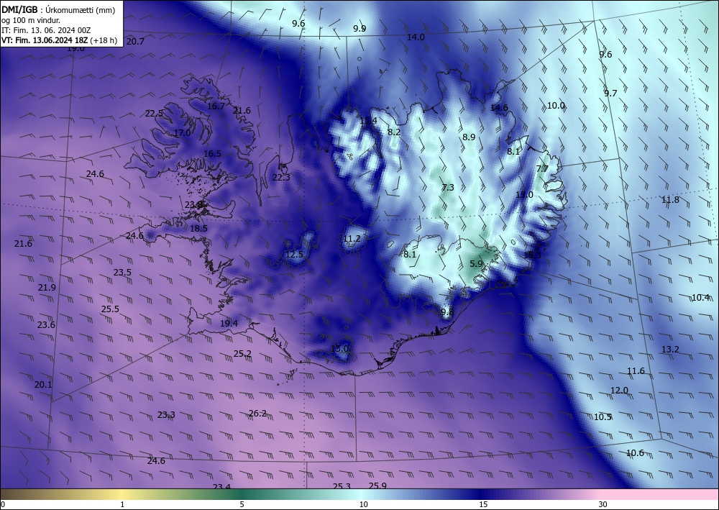Click the 14.0 value on the map
This screenshot has width=719, height=510.
click(416, 37)
